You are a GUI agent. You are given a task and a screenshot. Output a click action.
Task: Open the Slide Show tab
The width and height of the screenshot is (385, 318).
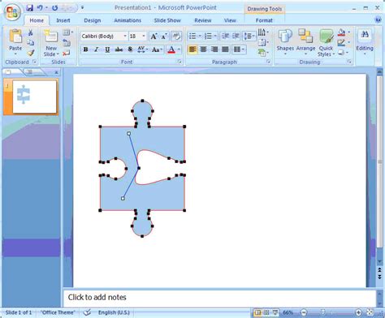coord(167,20)
